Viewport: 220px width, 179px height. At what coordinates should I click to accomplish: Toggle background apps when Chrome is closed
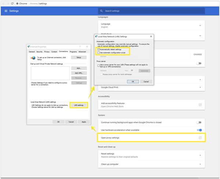pyautogui.click(x=199, y=122)
